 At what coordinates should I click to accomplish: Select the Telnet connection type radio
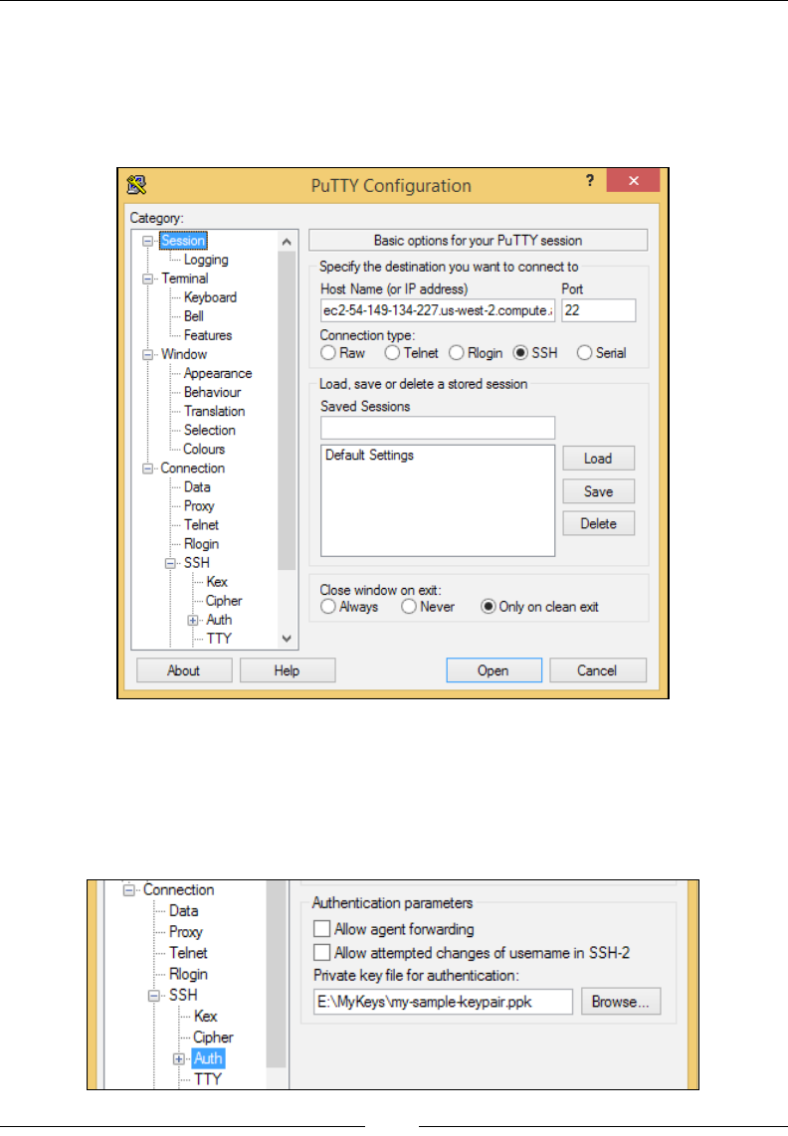[x=392, y=353]
